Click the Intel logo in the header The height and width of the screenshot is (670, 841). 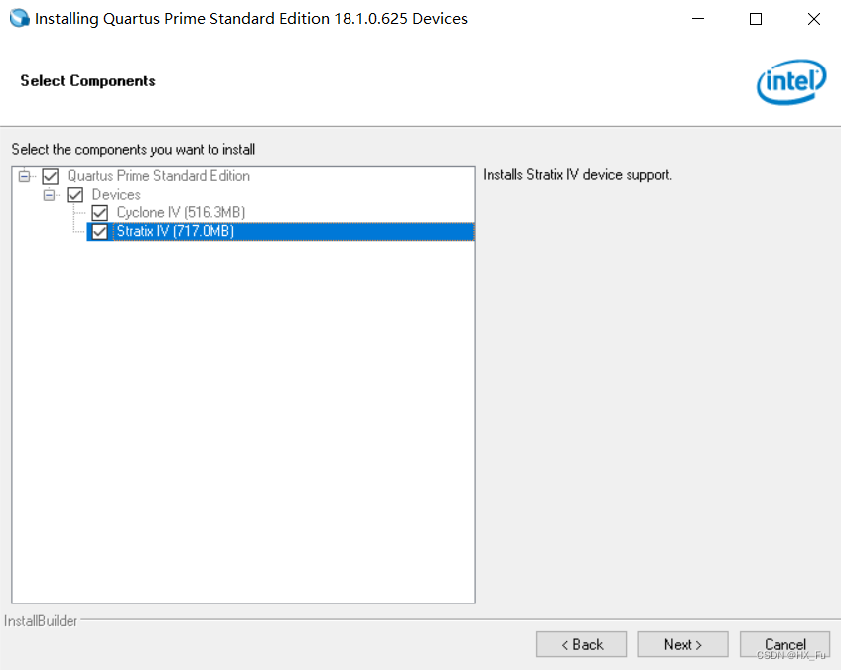[x=791, y=82]
